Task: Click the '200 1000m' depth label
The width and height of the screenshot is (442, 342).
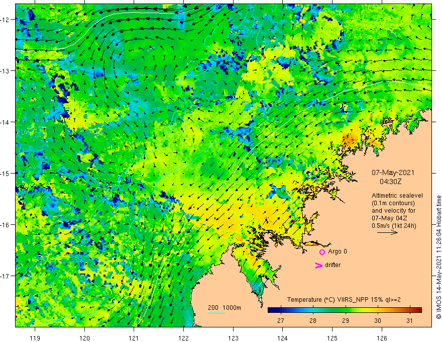Action: click(x=225, y=308)
